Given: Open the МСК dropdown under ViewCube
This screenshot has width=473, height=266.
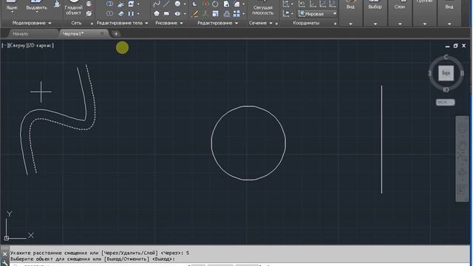Looking at the screenshot, I should [x=445, y=102].
